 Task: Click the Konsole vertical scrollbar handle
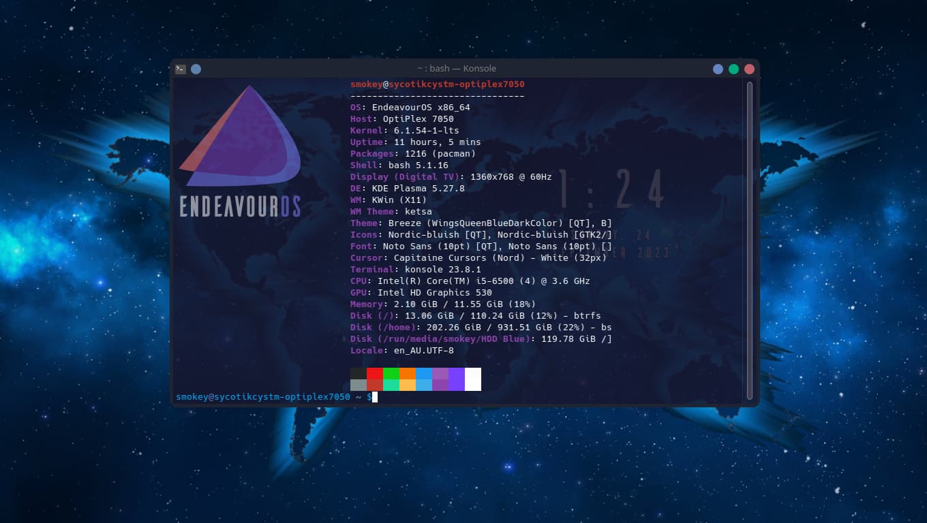pyautogui.click(x=750, y=238)
